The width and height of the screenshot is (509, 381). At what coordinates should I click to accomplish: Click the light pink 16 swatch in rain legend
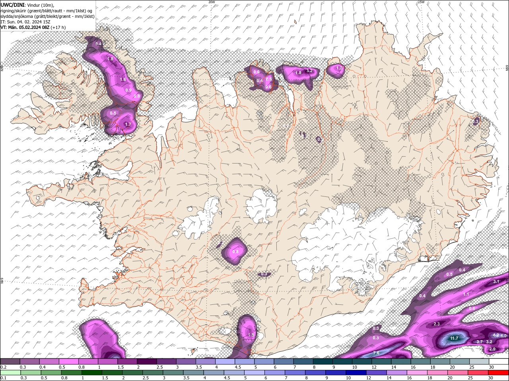417,372
